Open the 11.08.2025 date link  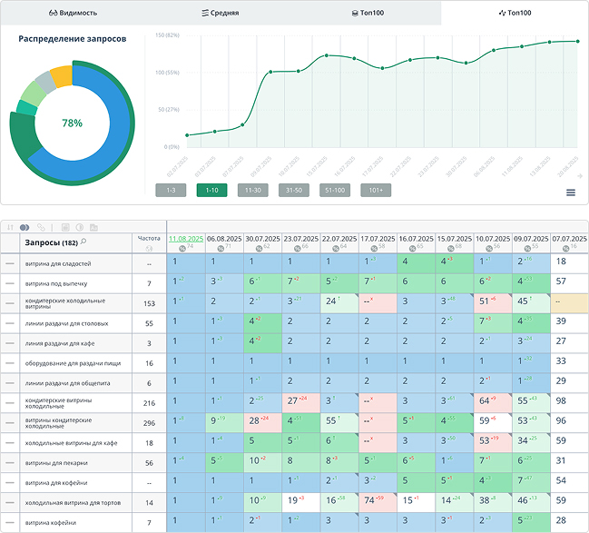186,238
